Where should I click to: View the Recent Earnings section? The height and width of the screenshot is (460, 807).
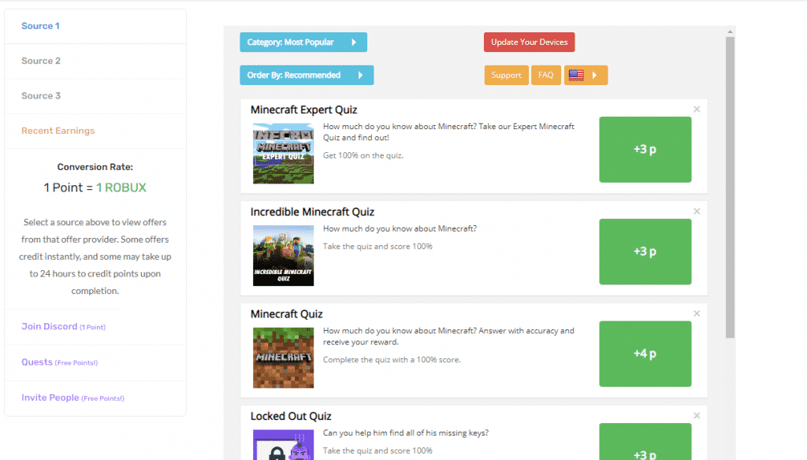58,131
